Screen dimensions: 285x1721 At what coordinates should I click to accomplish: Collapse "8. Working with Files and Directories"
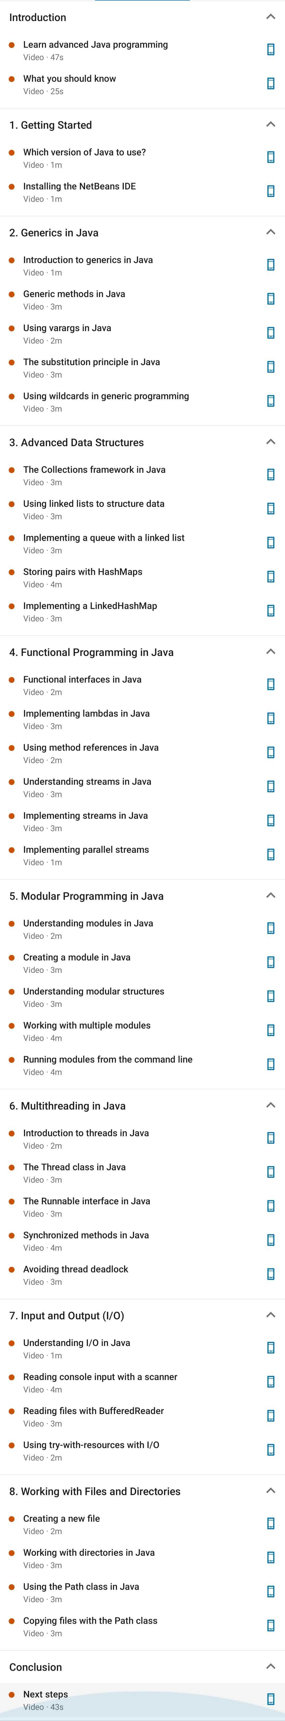(x=270, y=1491)
